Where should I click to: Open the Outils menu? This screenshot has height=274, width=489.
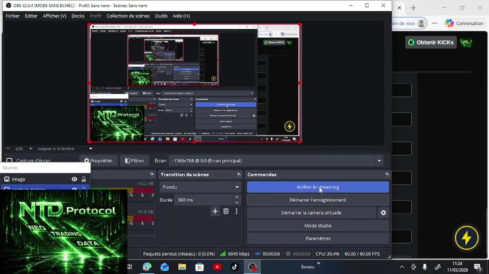pyautogui.click(x=161, y=16)
